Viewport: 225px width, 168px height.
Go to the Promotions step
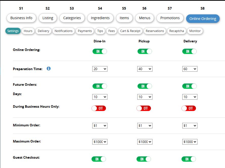[x=170, y=18]
